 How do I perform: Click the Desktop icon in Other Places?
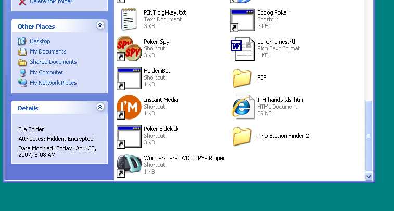[x=22, y=41]
